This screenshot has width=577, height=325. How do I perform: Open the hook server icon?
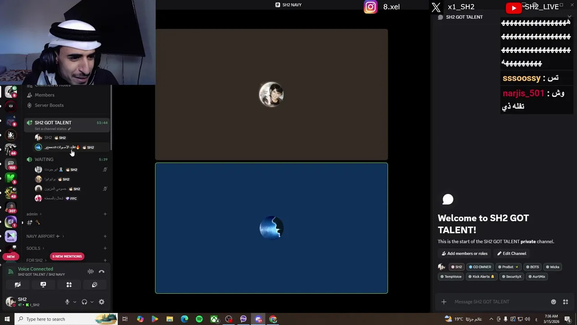click(x=11, y=236)
